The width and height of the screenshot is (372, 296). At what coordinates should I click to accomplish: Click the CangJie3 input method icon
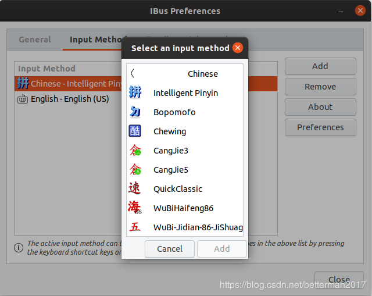(x=135, y=151)
